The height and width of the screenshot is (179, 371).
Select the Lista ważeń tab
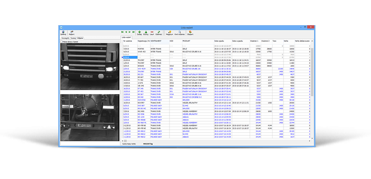click(126, 37)
